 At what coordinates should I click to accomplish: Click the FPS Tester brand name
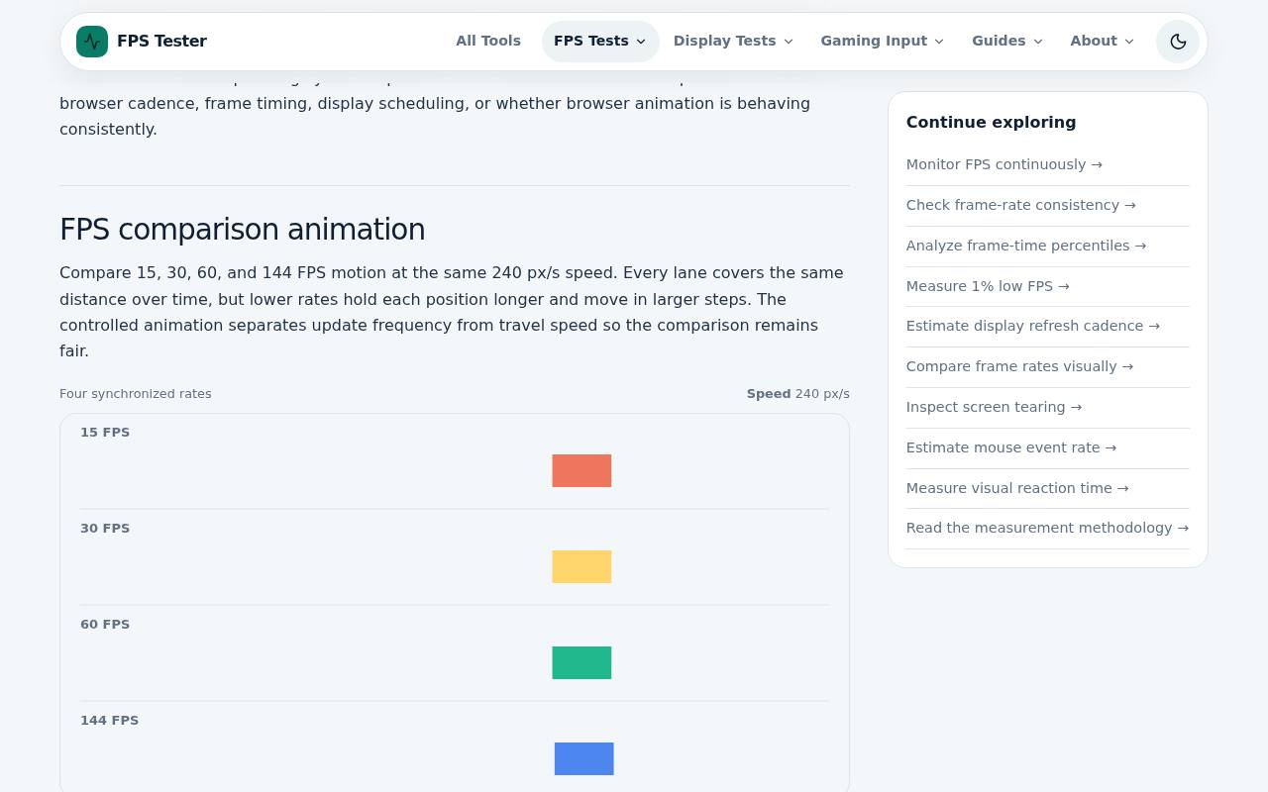pyautogui.click(x=161, y=42)
